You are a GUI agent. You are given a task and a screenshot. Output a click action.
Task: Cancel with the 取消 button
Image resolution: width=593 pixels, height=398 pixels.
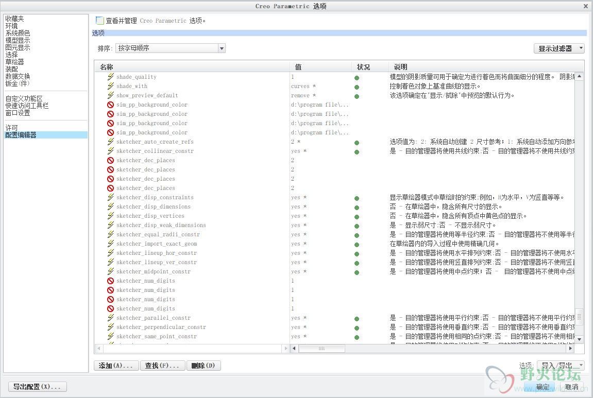572,387
